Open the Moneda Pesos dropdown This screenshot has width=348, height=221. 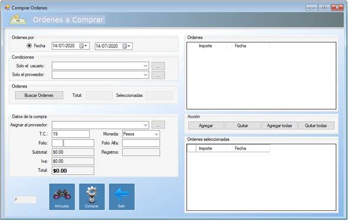point(156,134)
